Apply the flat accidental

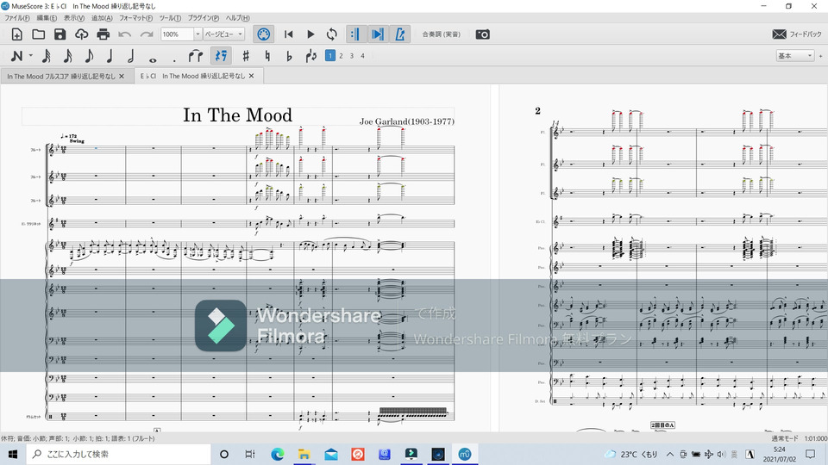point(289,55)
